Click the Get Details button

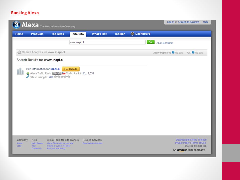pos(71,69)
